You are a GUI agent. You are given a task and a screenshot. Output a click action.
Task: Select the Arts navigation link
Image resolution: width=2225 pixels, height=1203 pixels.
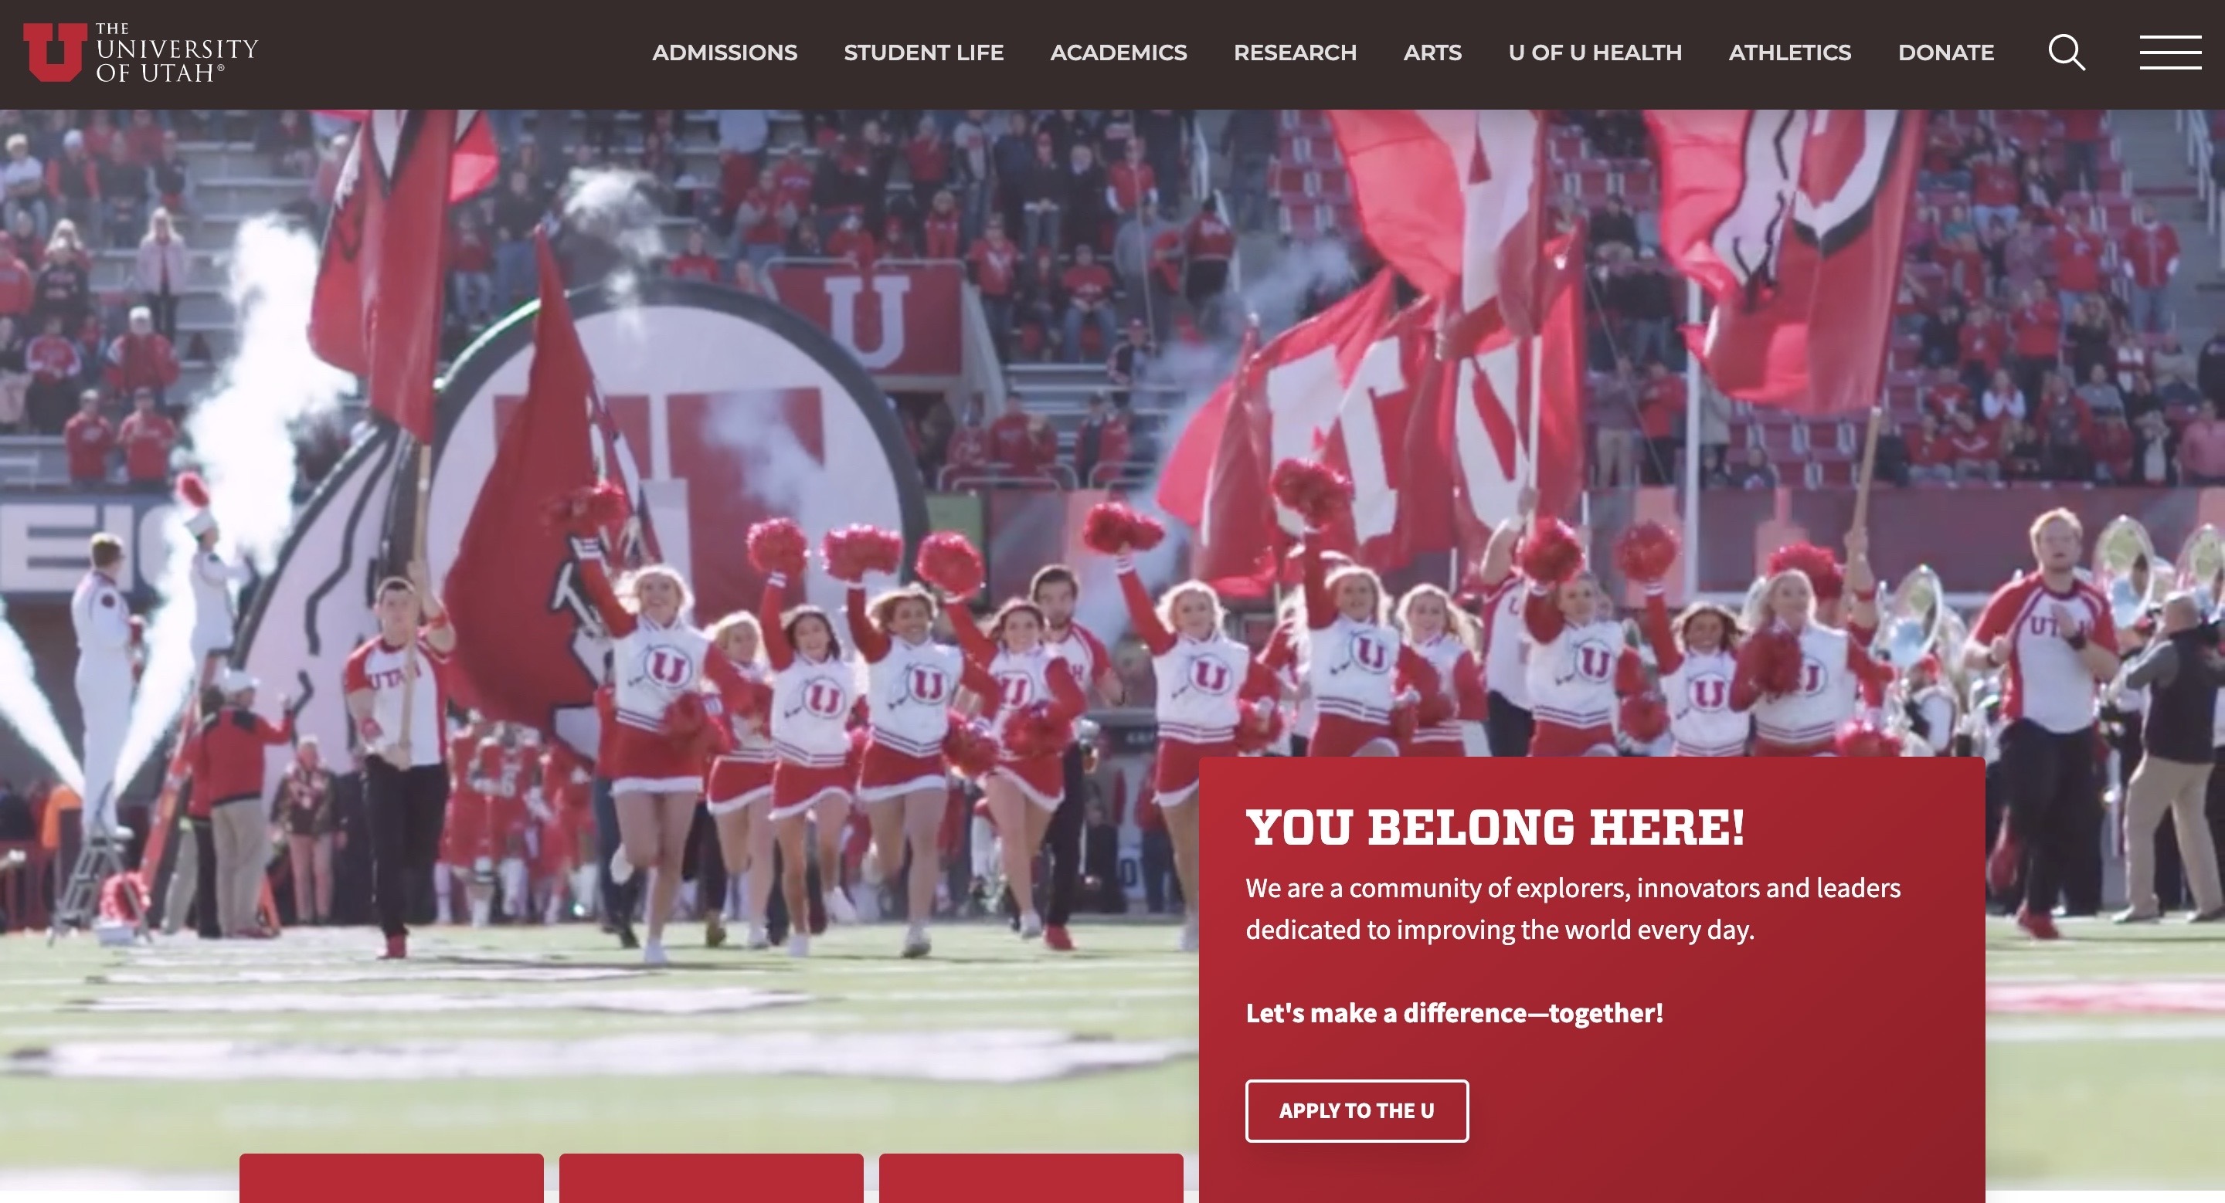pyautogui.click(x=1432, y=53)
